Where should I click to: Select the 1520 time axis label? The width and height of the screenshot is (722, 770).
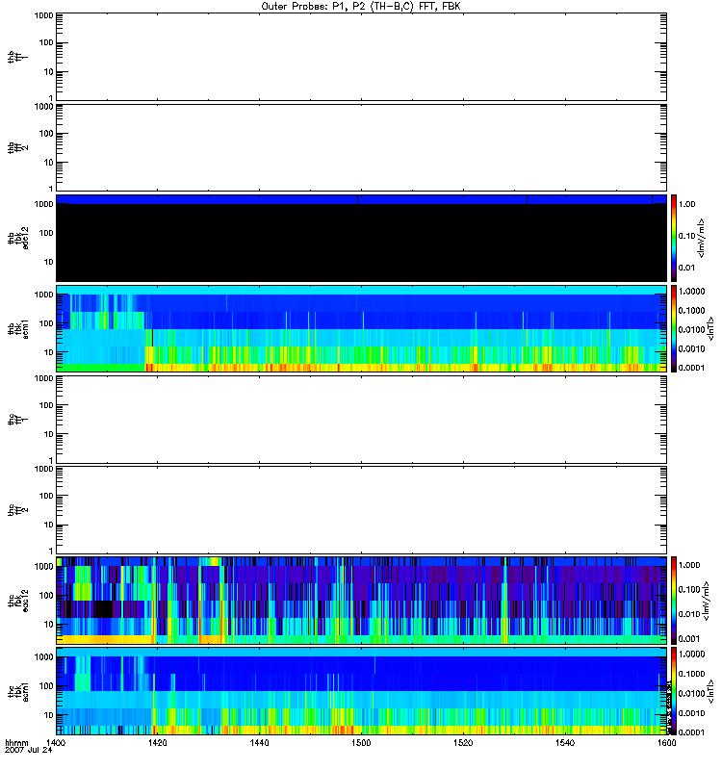pos(462,744)
